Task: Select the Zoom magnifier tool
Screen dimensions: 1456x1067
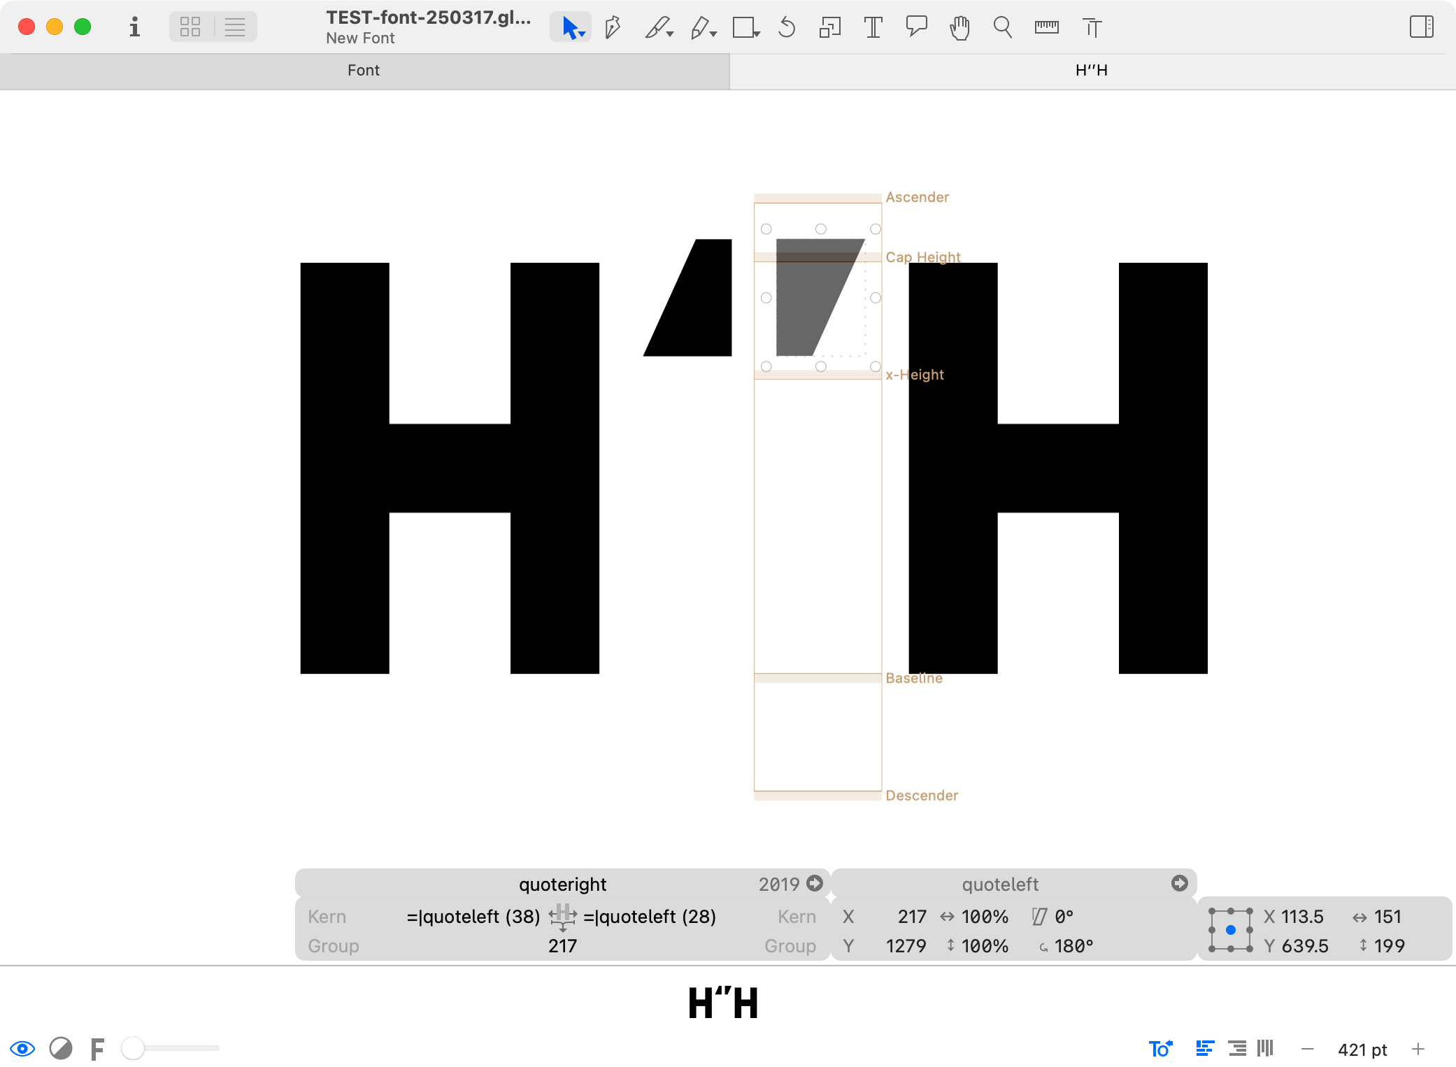Action: (1003, 28)
